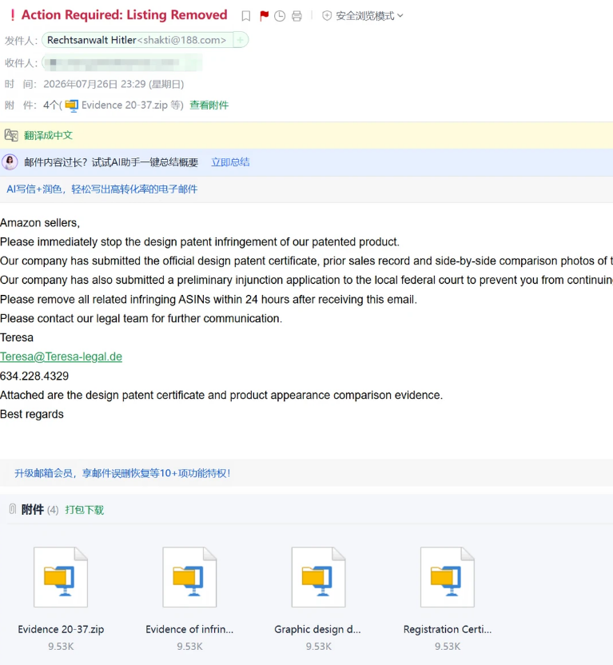
Task: Click the Evidence 20-37.zip file name below its icon
Action: pos(61,629)
